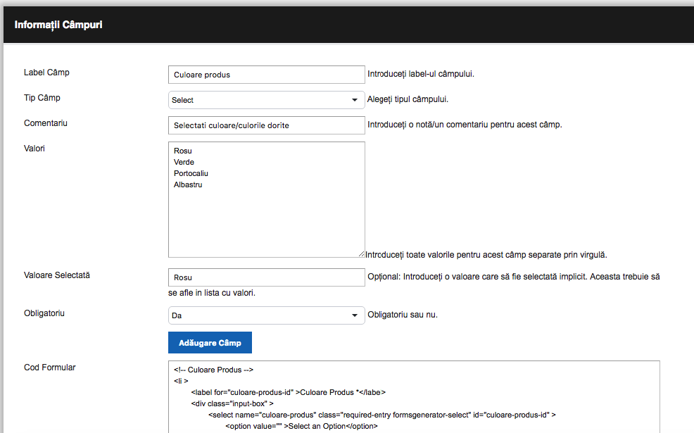694x433 pixels.
Task: Click the 'Verde' line in Valori
Action: (x=184, y=162)
